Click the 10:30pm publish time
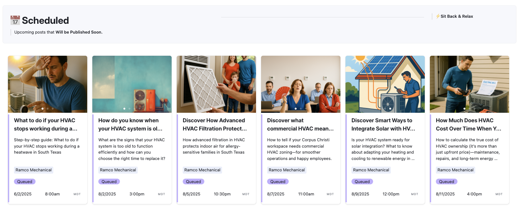Viewport: 519px width, 210px height. [222, 194]
